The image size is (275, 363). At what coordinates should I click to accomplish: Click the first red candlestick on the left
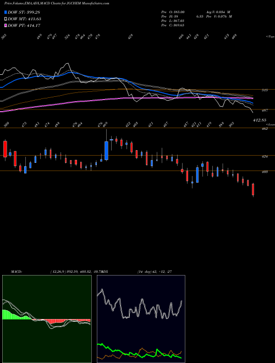coord(5,149)
